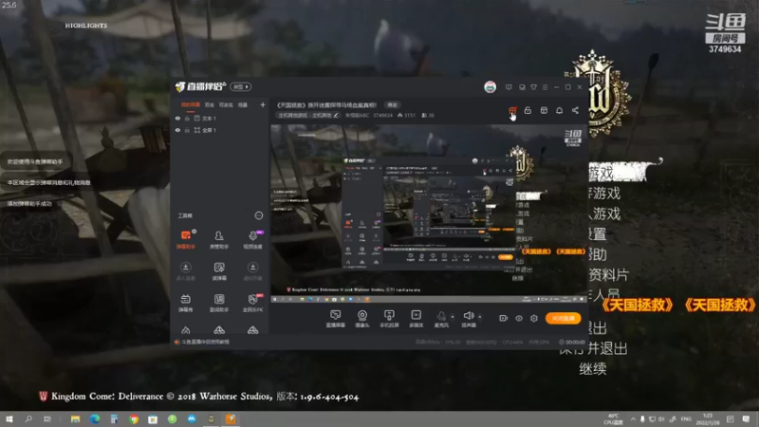Select 继续 in the game menu
This screenshot has width=759, height=427.
pyautogui.click(x=592, y=369)
